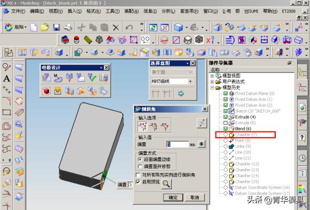Screen dimensions: 310x210
Task: Expand the Model Views tree node
Action: [212, 76]
